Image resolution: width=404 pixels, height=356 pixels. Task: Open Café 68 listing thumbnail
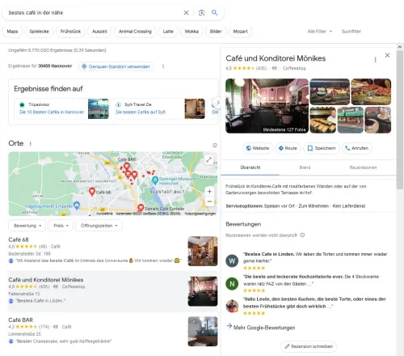pyautogui.click(x=203, y=251)
